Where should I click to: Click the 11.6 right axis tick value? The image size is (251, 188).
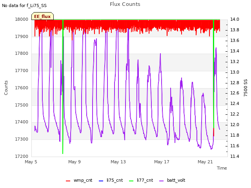[x=235, y=146]
